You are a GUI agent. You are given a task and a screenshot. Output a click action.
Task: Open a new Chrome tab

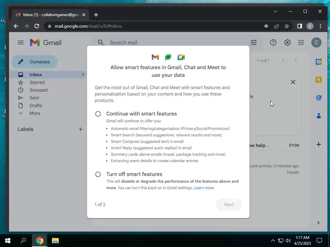click(x=96, y=15)
